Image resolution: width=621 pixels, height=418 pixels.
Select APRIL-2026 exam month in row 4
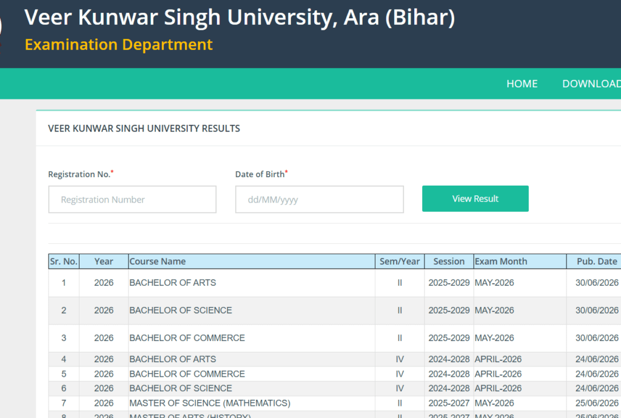pos(498,359)
